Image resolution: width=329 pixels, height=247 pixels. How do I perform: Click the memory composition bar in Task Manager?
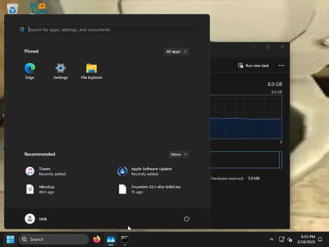[246, 160]
